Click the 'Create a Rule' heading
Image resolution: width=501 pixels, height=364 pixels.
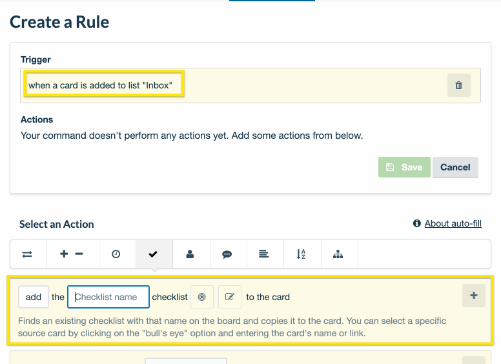59,22
